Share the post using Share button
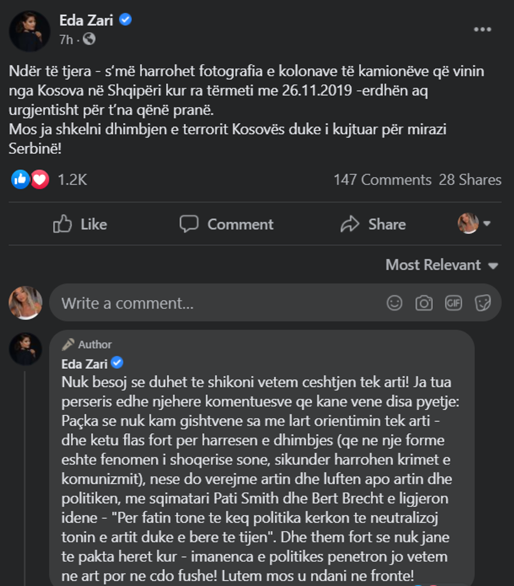The width and height of the screenshot is (514, 586). [x=373, y=225]
